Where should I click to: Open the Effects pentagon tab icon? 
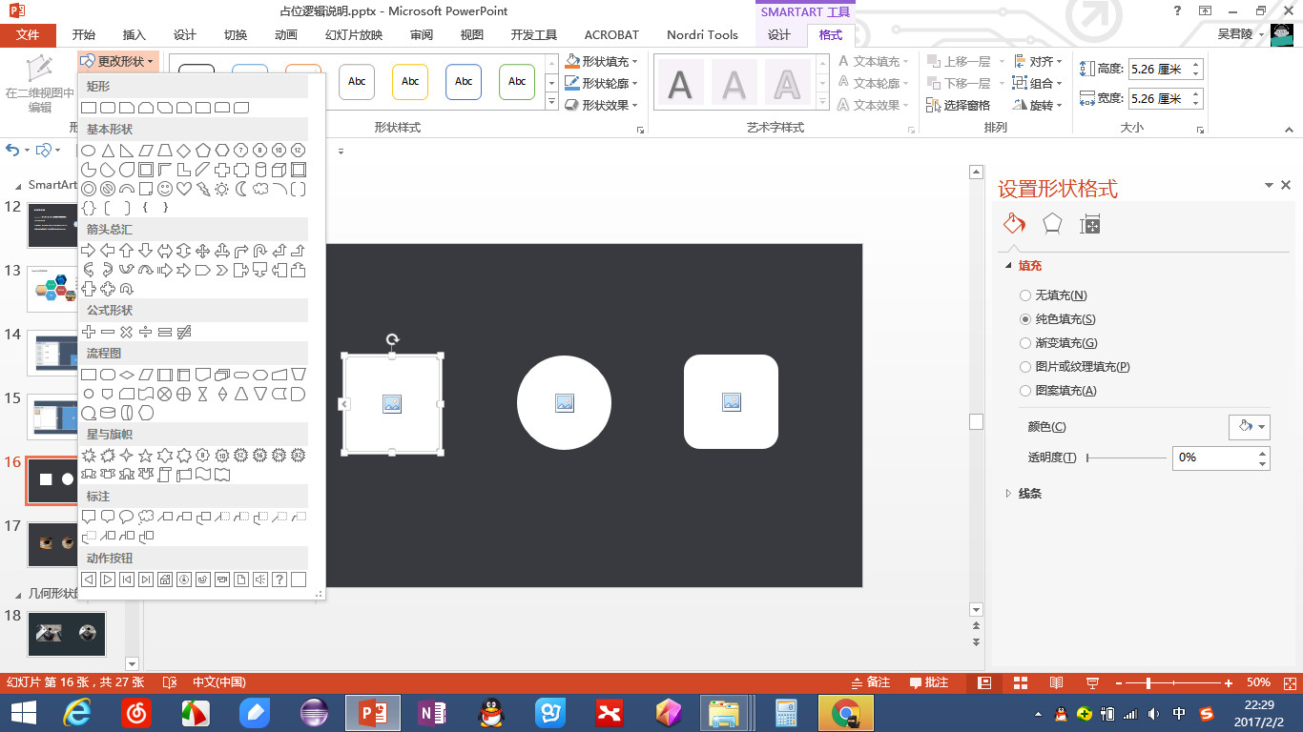(1051, 224)
